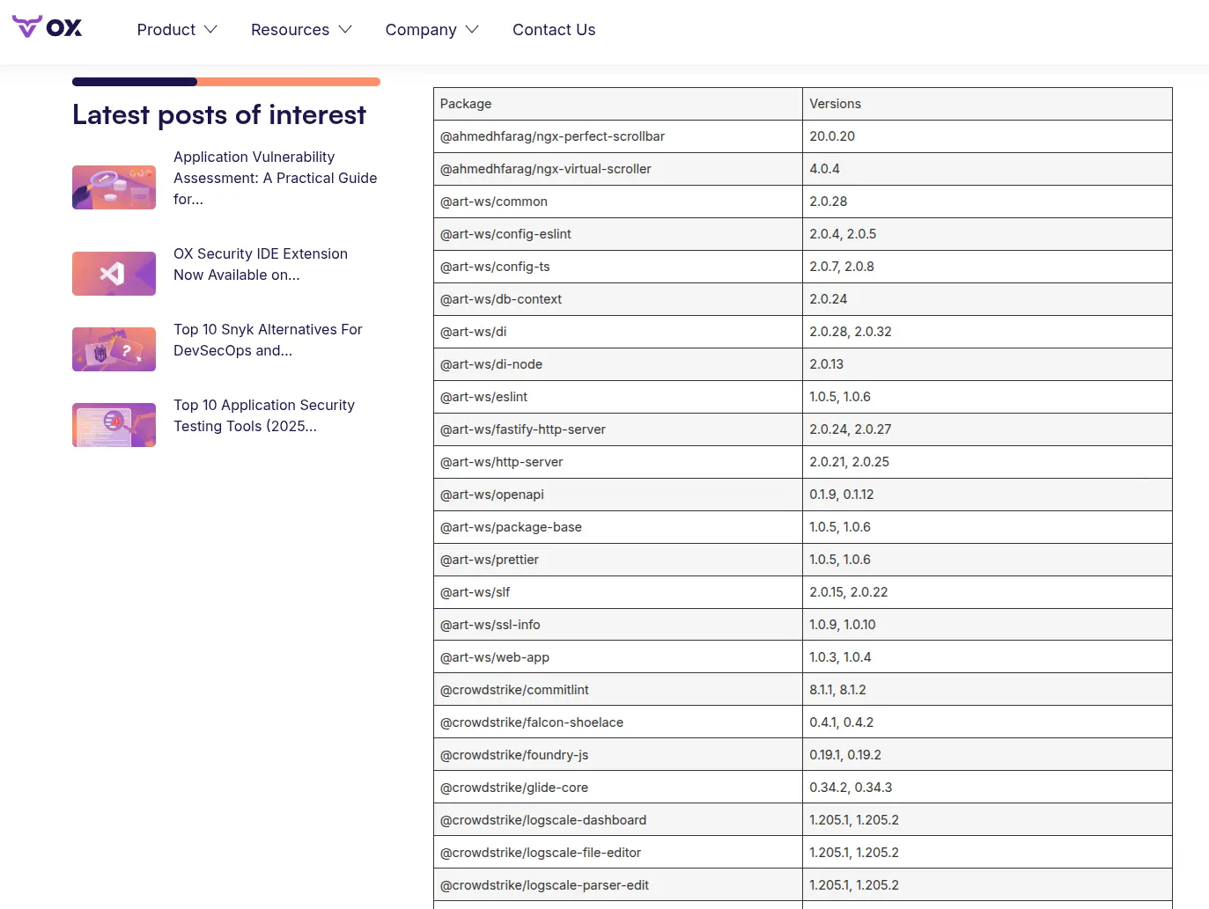Select the @art-ws/config-eslint package cell
1209x909 pixels.
pos(618,234)
